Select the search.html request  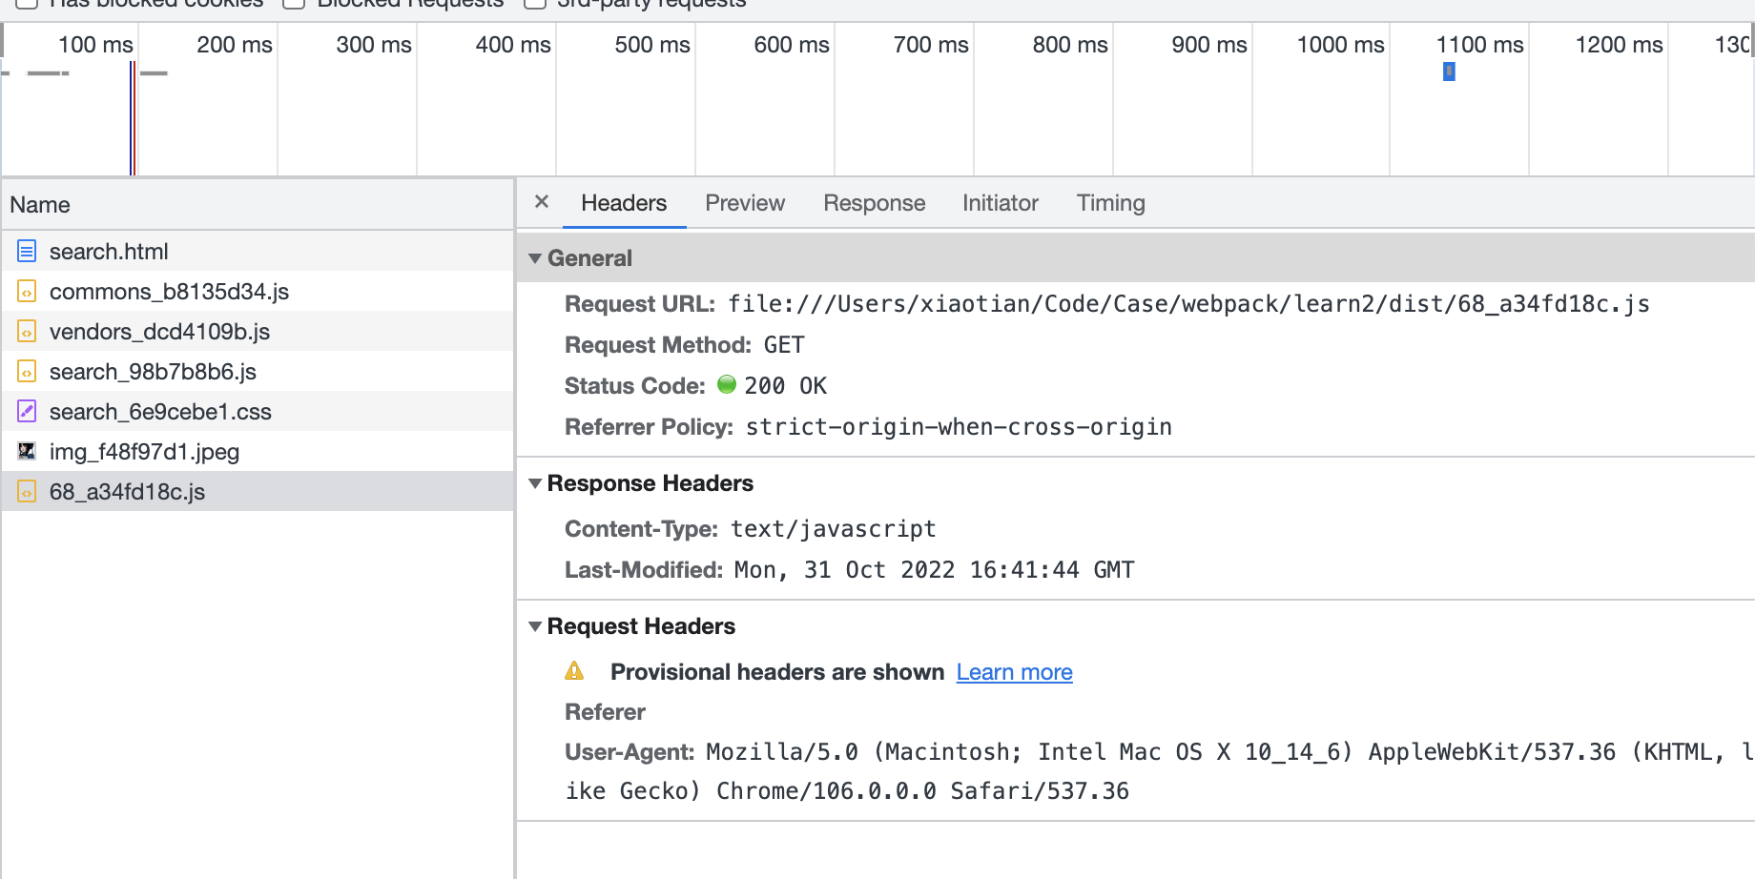tap(258, 252)
